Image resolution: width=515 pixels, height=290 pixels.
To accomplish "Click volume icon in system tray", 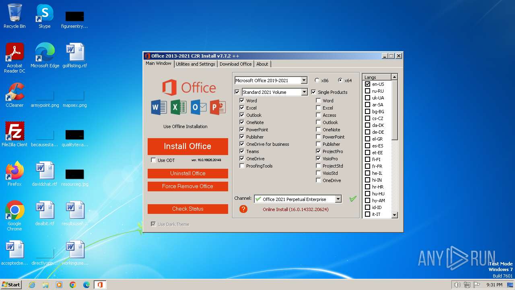I will pyautogui.click(x=457, y=285).
